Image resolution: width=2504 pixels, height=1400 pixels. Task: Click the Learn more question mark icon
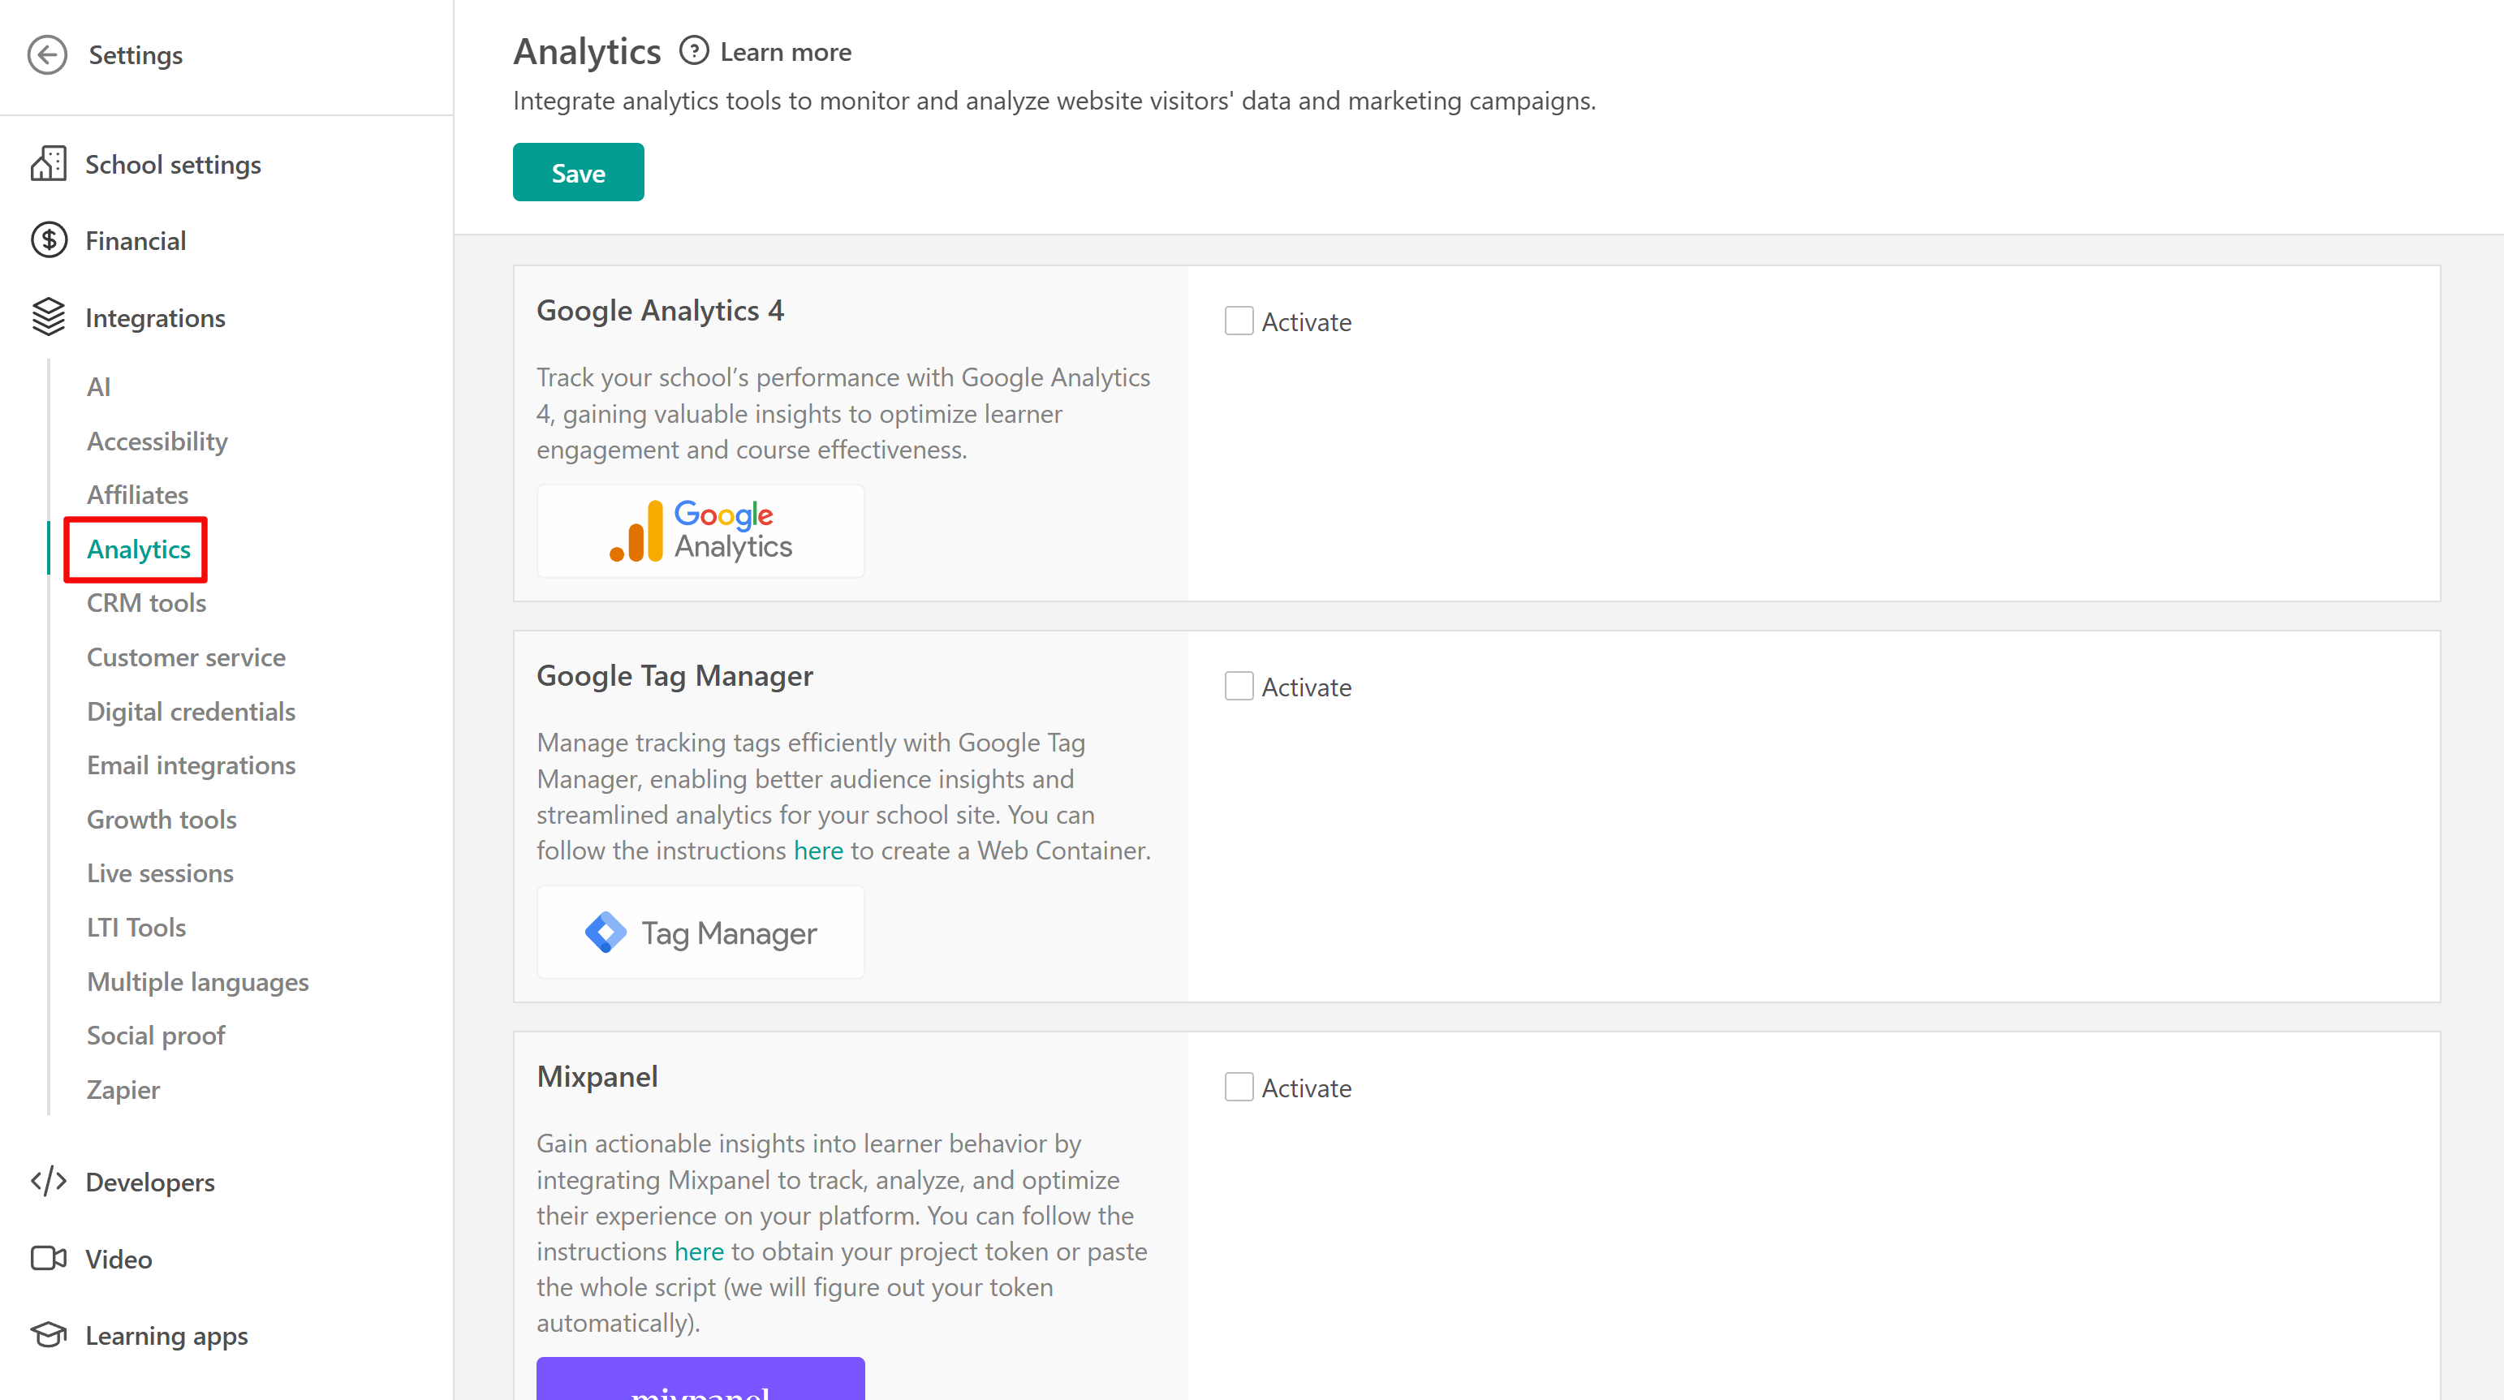tap(693, 50)
